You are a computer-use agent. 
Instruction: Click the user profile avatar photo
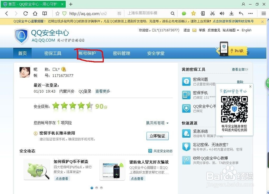point(25,72)
